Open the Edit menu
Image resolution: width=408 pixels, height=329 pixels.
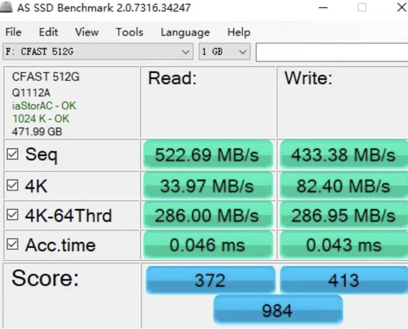tap(49, 32)
